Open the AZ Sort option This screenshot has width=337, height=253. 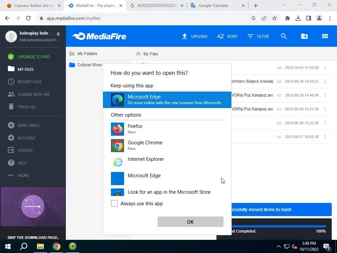[x=227, y=36]
